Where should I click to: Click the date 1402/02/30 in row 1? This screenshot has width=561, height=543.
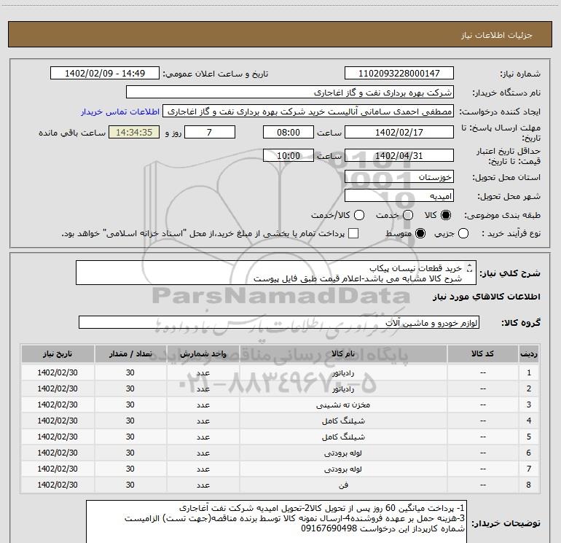(x=58, y=372)
